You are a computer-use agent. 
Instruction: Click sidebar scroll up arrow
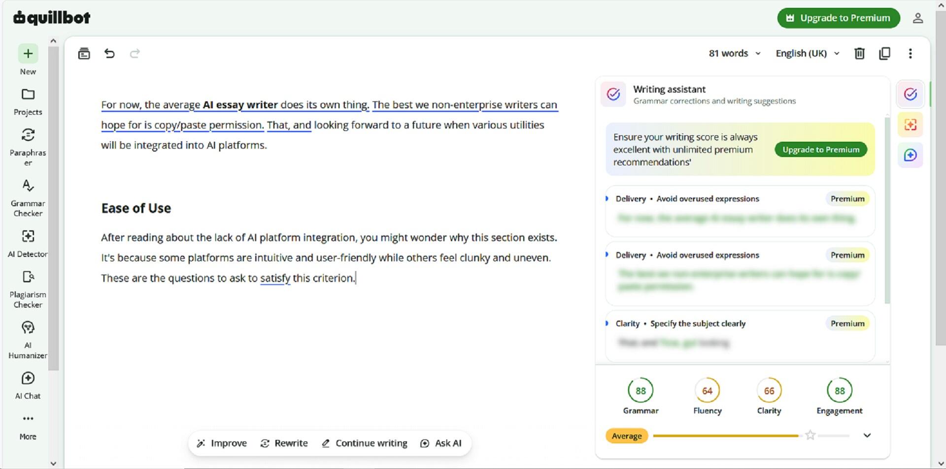click(x=53, y=41)
